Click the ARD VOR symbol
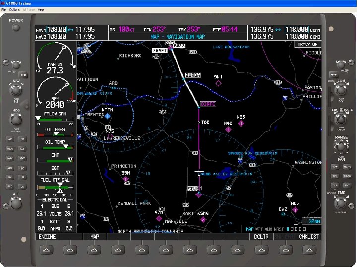This screenshot has width=357, height=267. pyautogui.click(x=114, y=88)
